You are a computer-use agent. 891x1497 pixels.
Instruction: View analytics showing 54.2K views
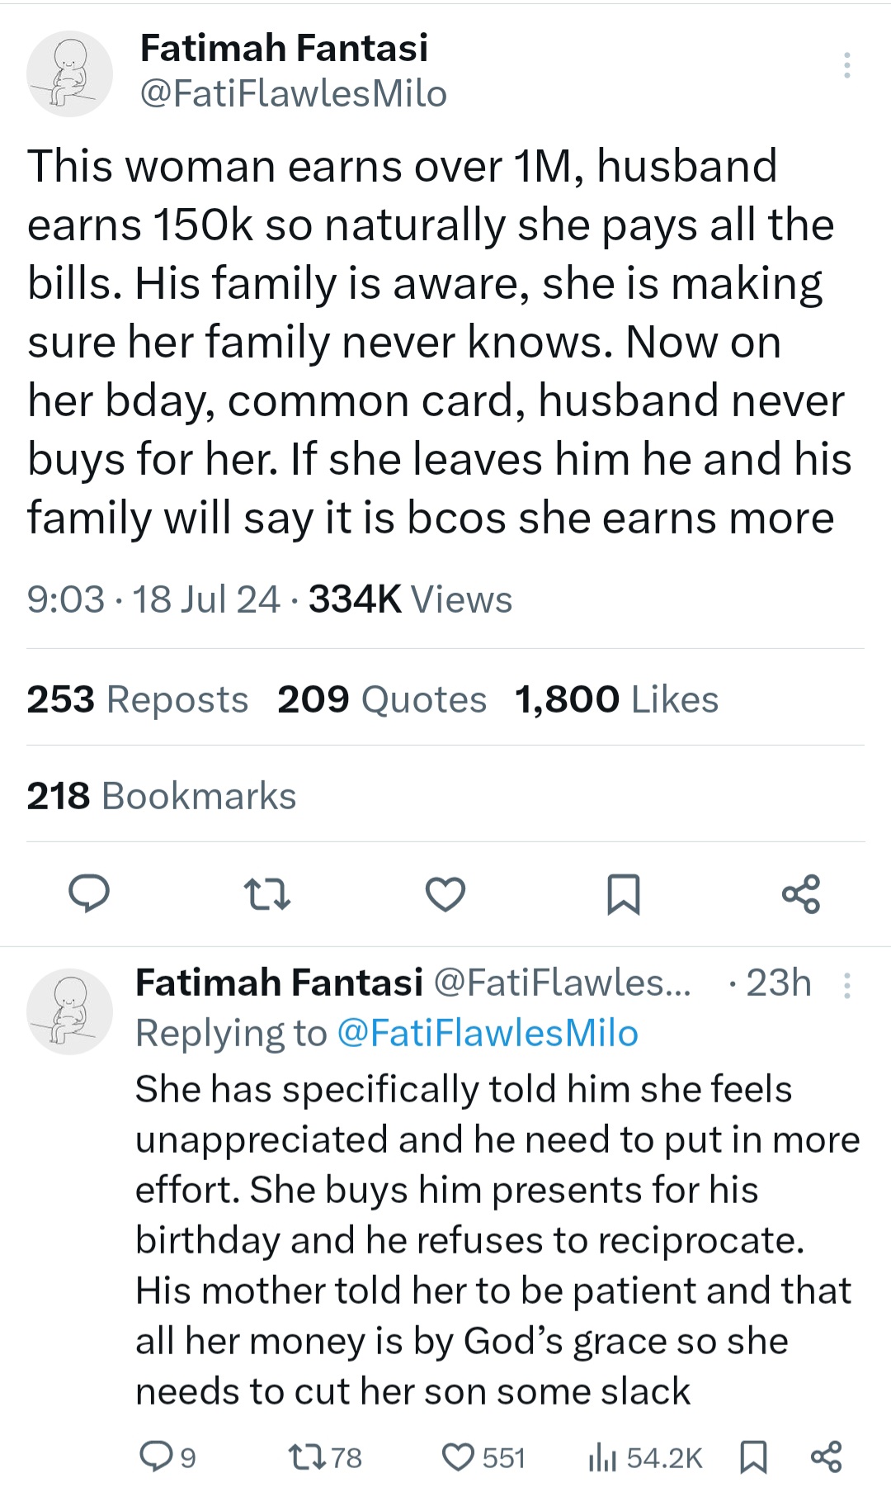click(645, 1457)
